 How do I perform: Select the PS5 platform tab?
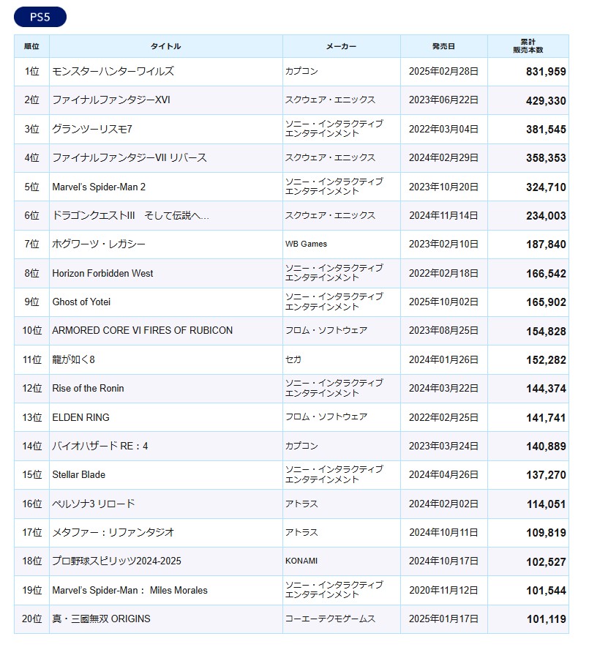tap(40, 18)
